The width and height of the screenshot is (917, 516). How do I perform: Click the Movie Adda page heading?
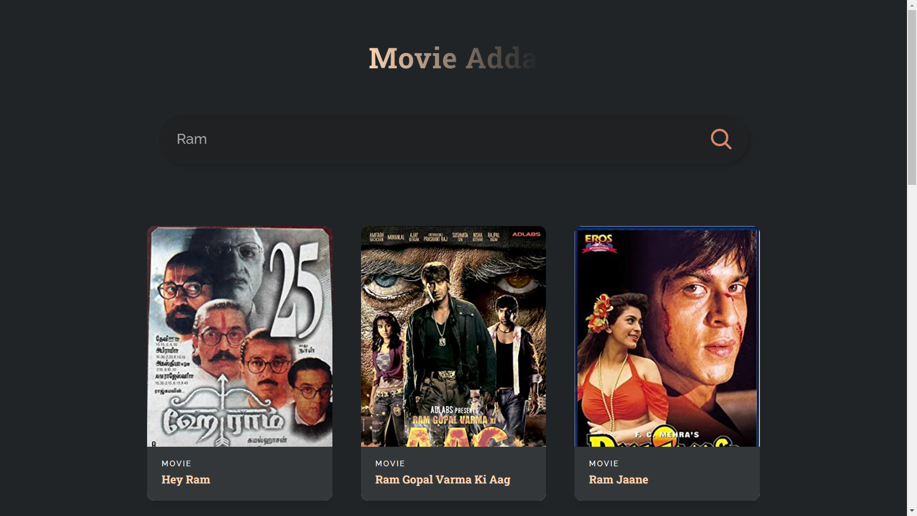(x=452, y=57)
